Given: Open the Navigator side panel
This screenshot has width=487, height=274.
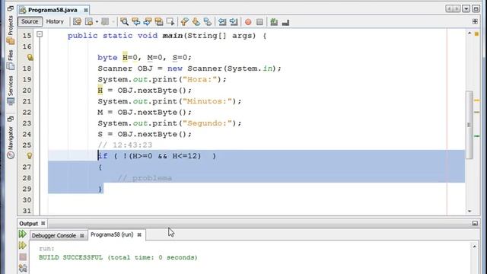Looking at the screenshot, I should [11, 142].
